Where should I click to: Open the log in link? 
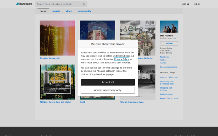[197, 4]
